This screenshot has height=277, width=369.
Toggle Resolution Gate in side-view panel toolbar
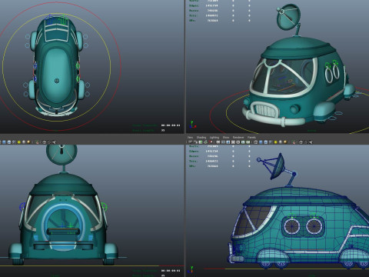[x=228, y=142]
